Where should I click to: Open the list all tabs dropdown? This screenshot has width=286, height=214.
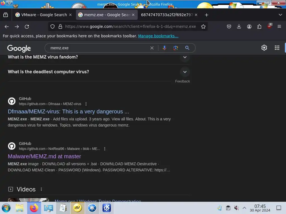(280, 15)
